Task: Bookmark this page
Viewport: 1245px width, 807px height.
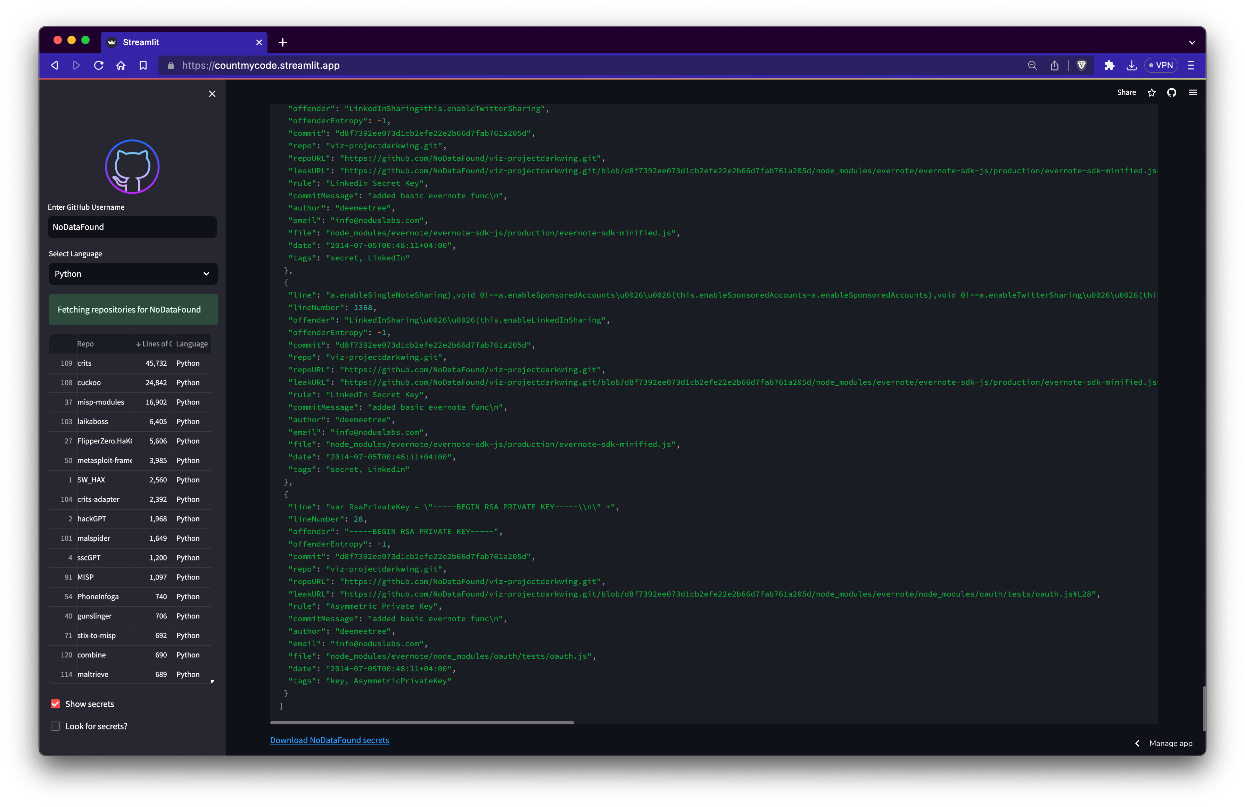Action: pyautogui.click(x=143, y=65)
